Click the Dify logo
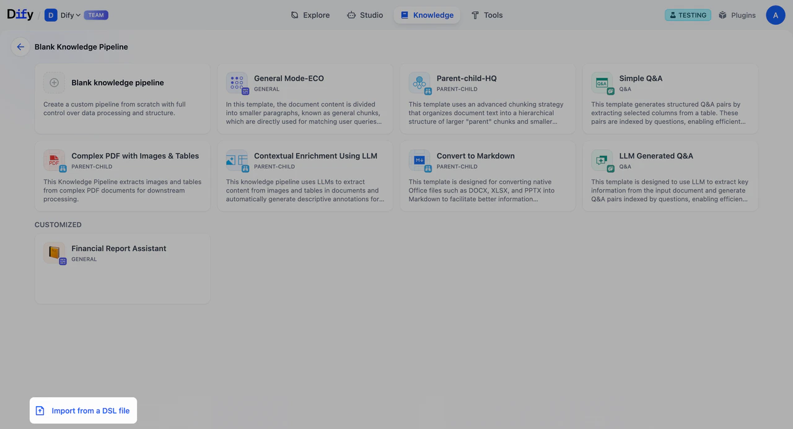The image size is (793, 429). (20, 15)
